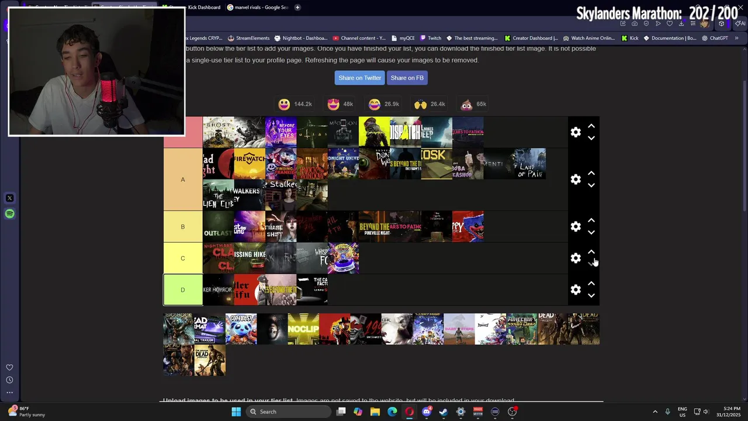Select Beyond the Pineville Night thumbnail

374,227
